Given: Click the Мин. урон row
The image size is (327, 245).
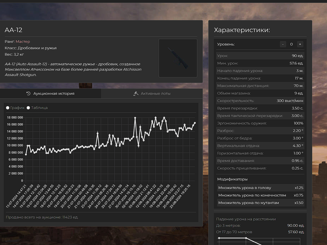Looking at the screenshot, I should pyautogui.click(x=260, y=63).
